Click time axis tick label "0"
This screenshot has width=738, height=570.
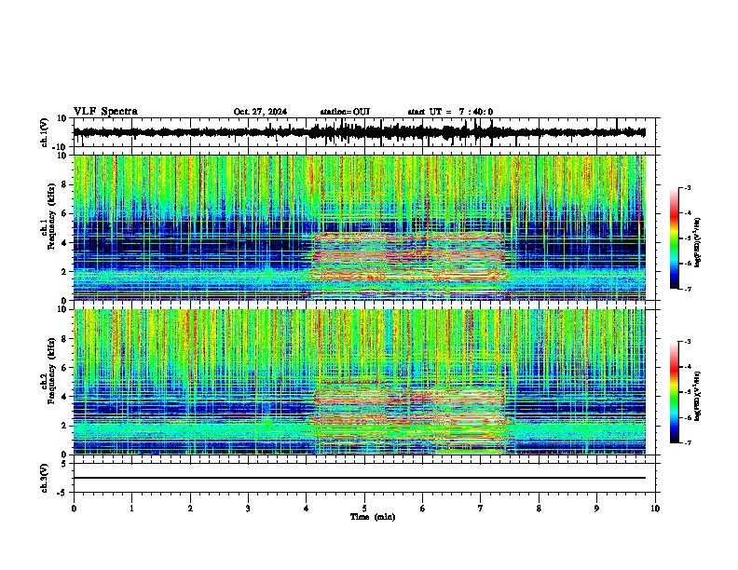[74, 509]
